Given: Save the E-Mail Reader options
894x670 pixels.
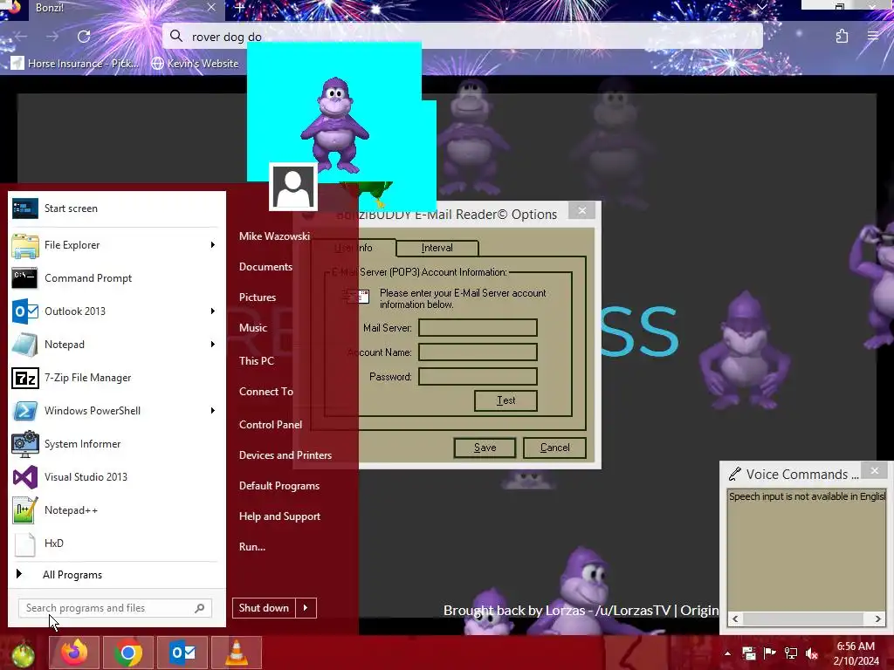Looking at the screenshot, I should point(485,448).
